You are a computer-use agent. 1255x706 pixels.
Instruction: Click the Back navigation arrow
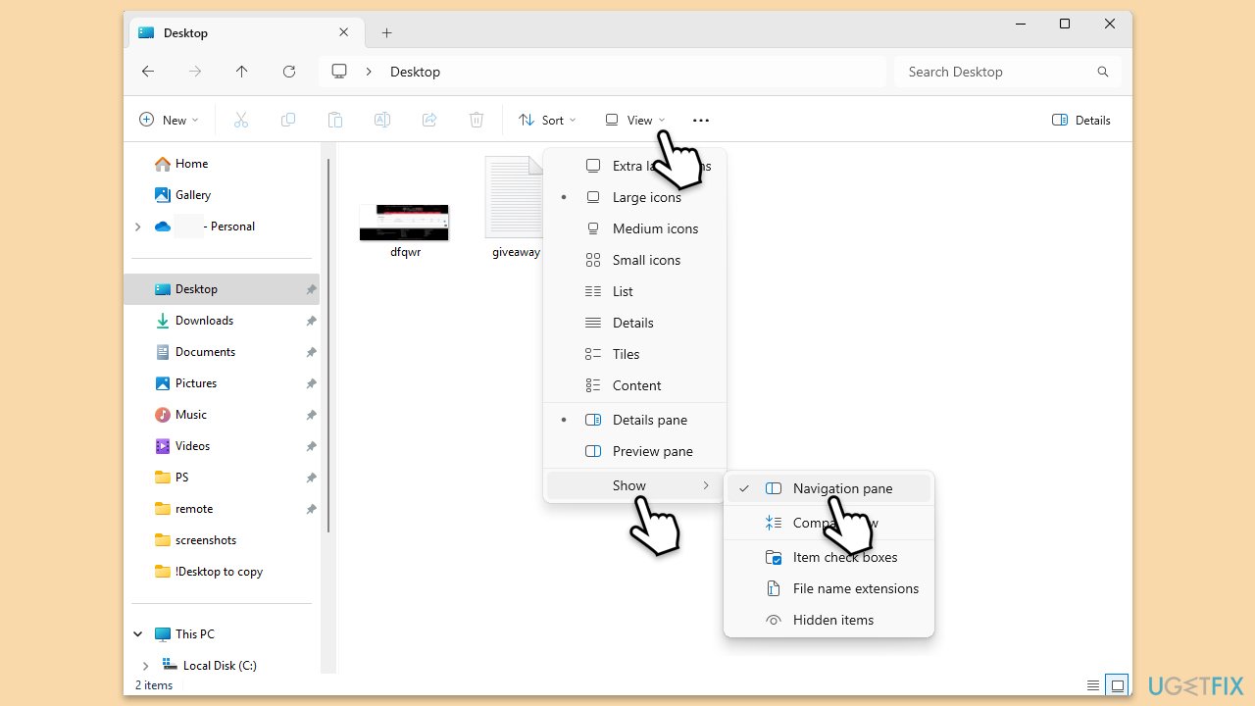(x=148, y=72)
